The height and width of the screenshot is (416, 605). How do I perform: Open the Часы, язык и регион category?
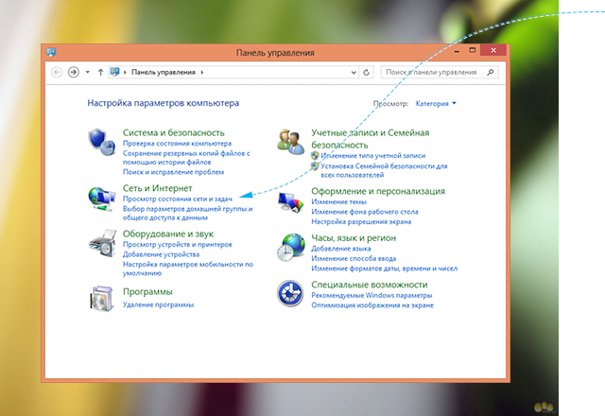pos(354,238)
